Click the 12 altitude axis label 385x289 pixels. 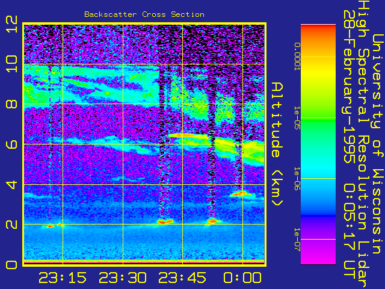(11, 24)
